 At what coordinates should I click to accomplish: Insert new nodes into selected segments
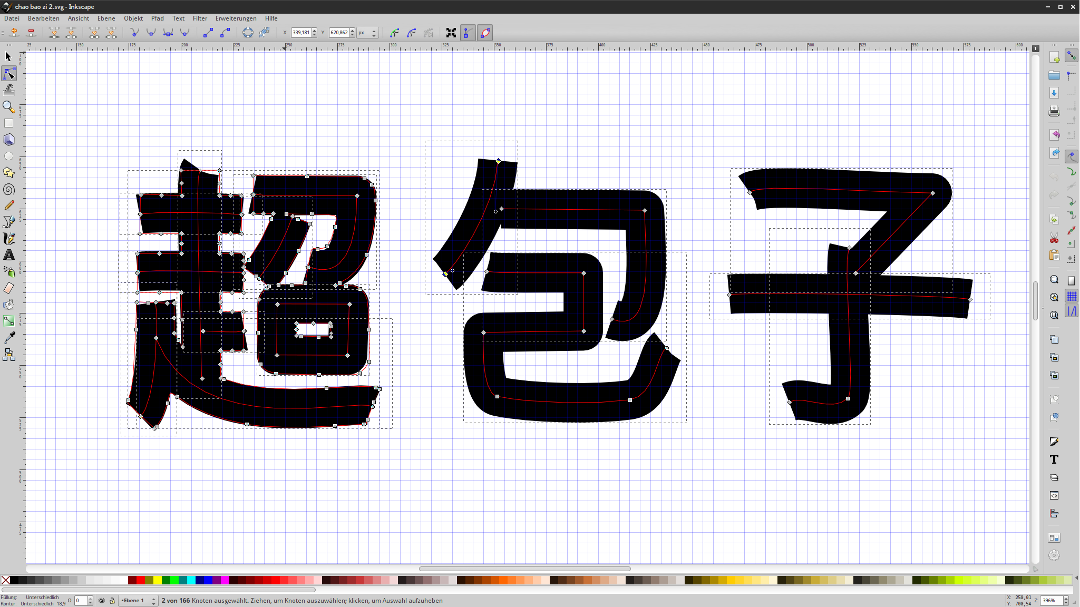[14, 33]
